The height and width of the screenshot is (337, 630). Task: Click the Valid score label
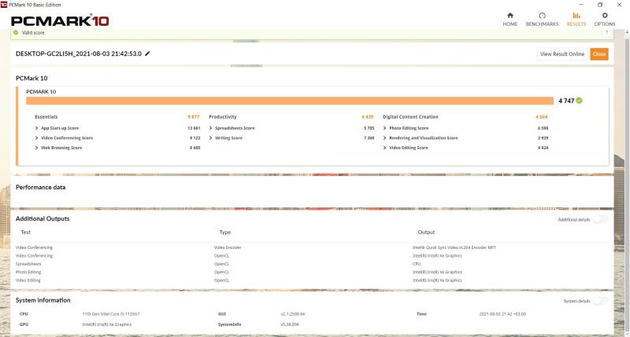click(33, 33)
